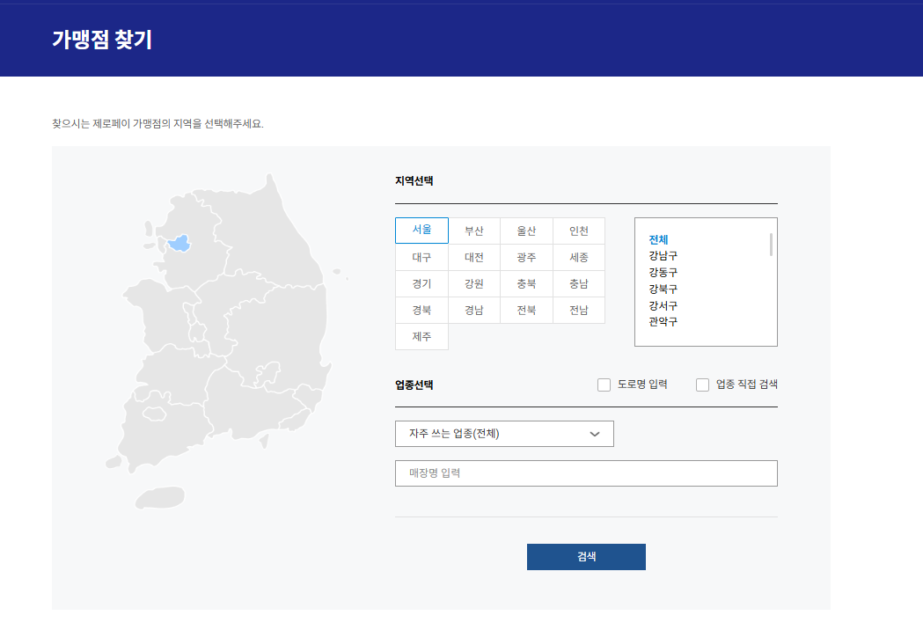Click the district list scrollbar thumb
Viewport: 923px width, 630px height.
[x=771, y=245]
